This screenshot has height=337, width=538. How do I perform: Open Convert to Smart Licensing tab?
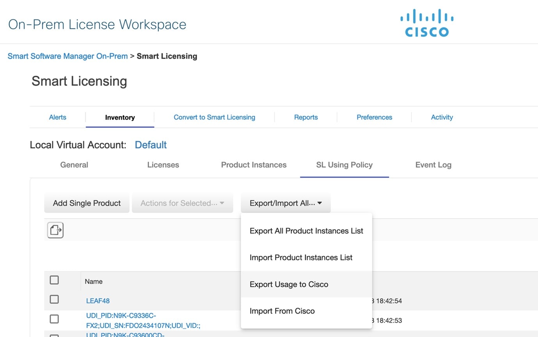(x=214, y=117)
